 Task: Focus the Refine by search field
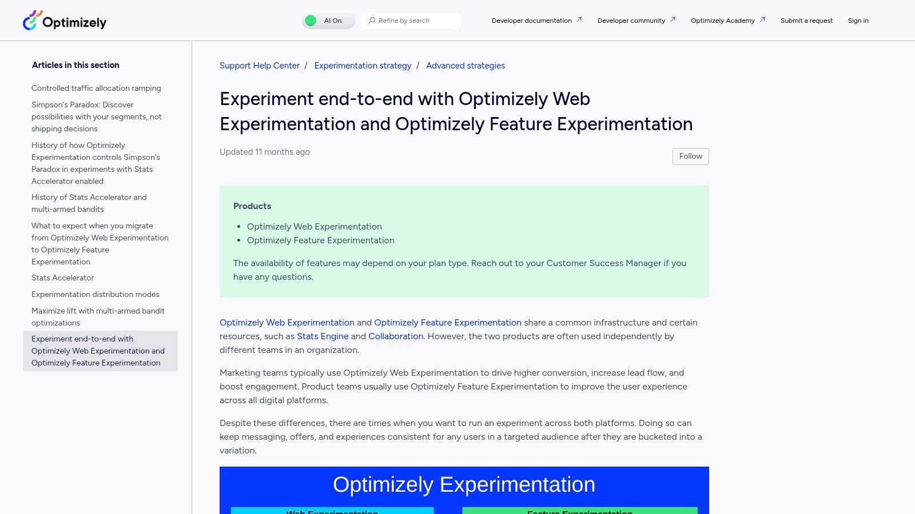(x=411, y=21)
